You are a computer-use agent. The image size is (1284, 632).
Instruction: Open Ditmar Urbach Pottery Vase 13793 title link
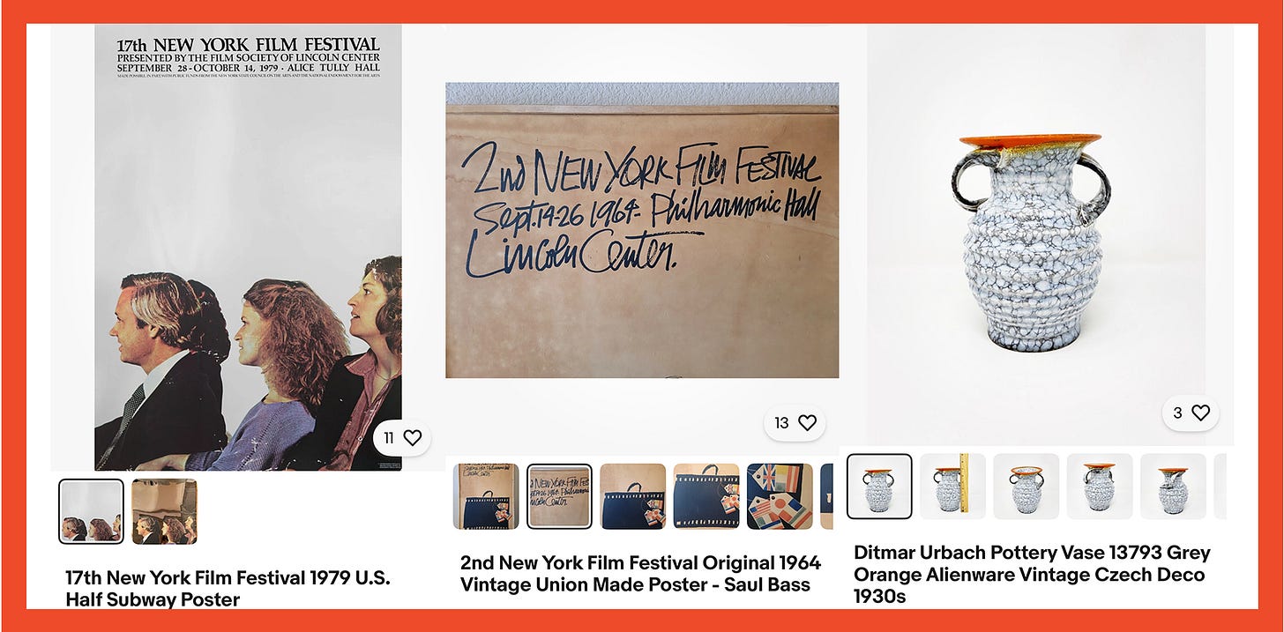1032,574
